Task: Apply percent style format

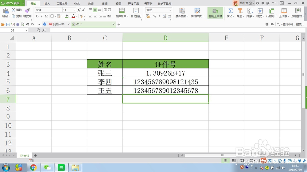Action: coord(155,16)
